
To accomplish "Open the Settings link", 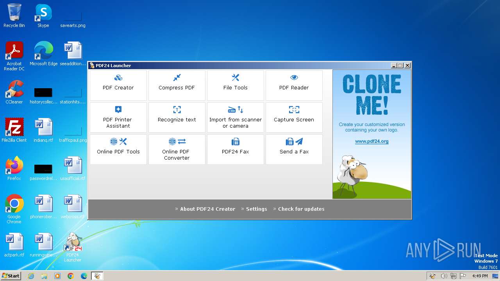I will pyautogui.click(x=256, y=209).
